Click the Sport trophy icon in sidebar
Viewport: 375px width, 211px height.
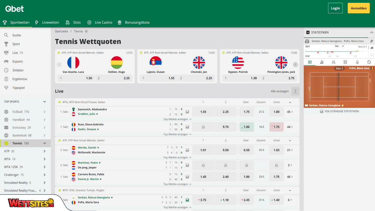pos(6,44)
